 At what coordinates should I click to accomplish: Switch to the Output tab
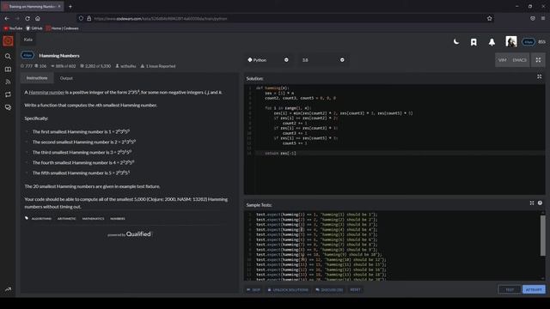click(66, 78)
